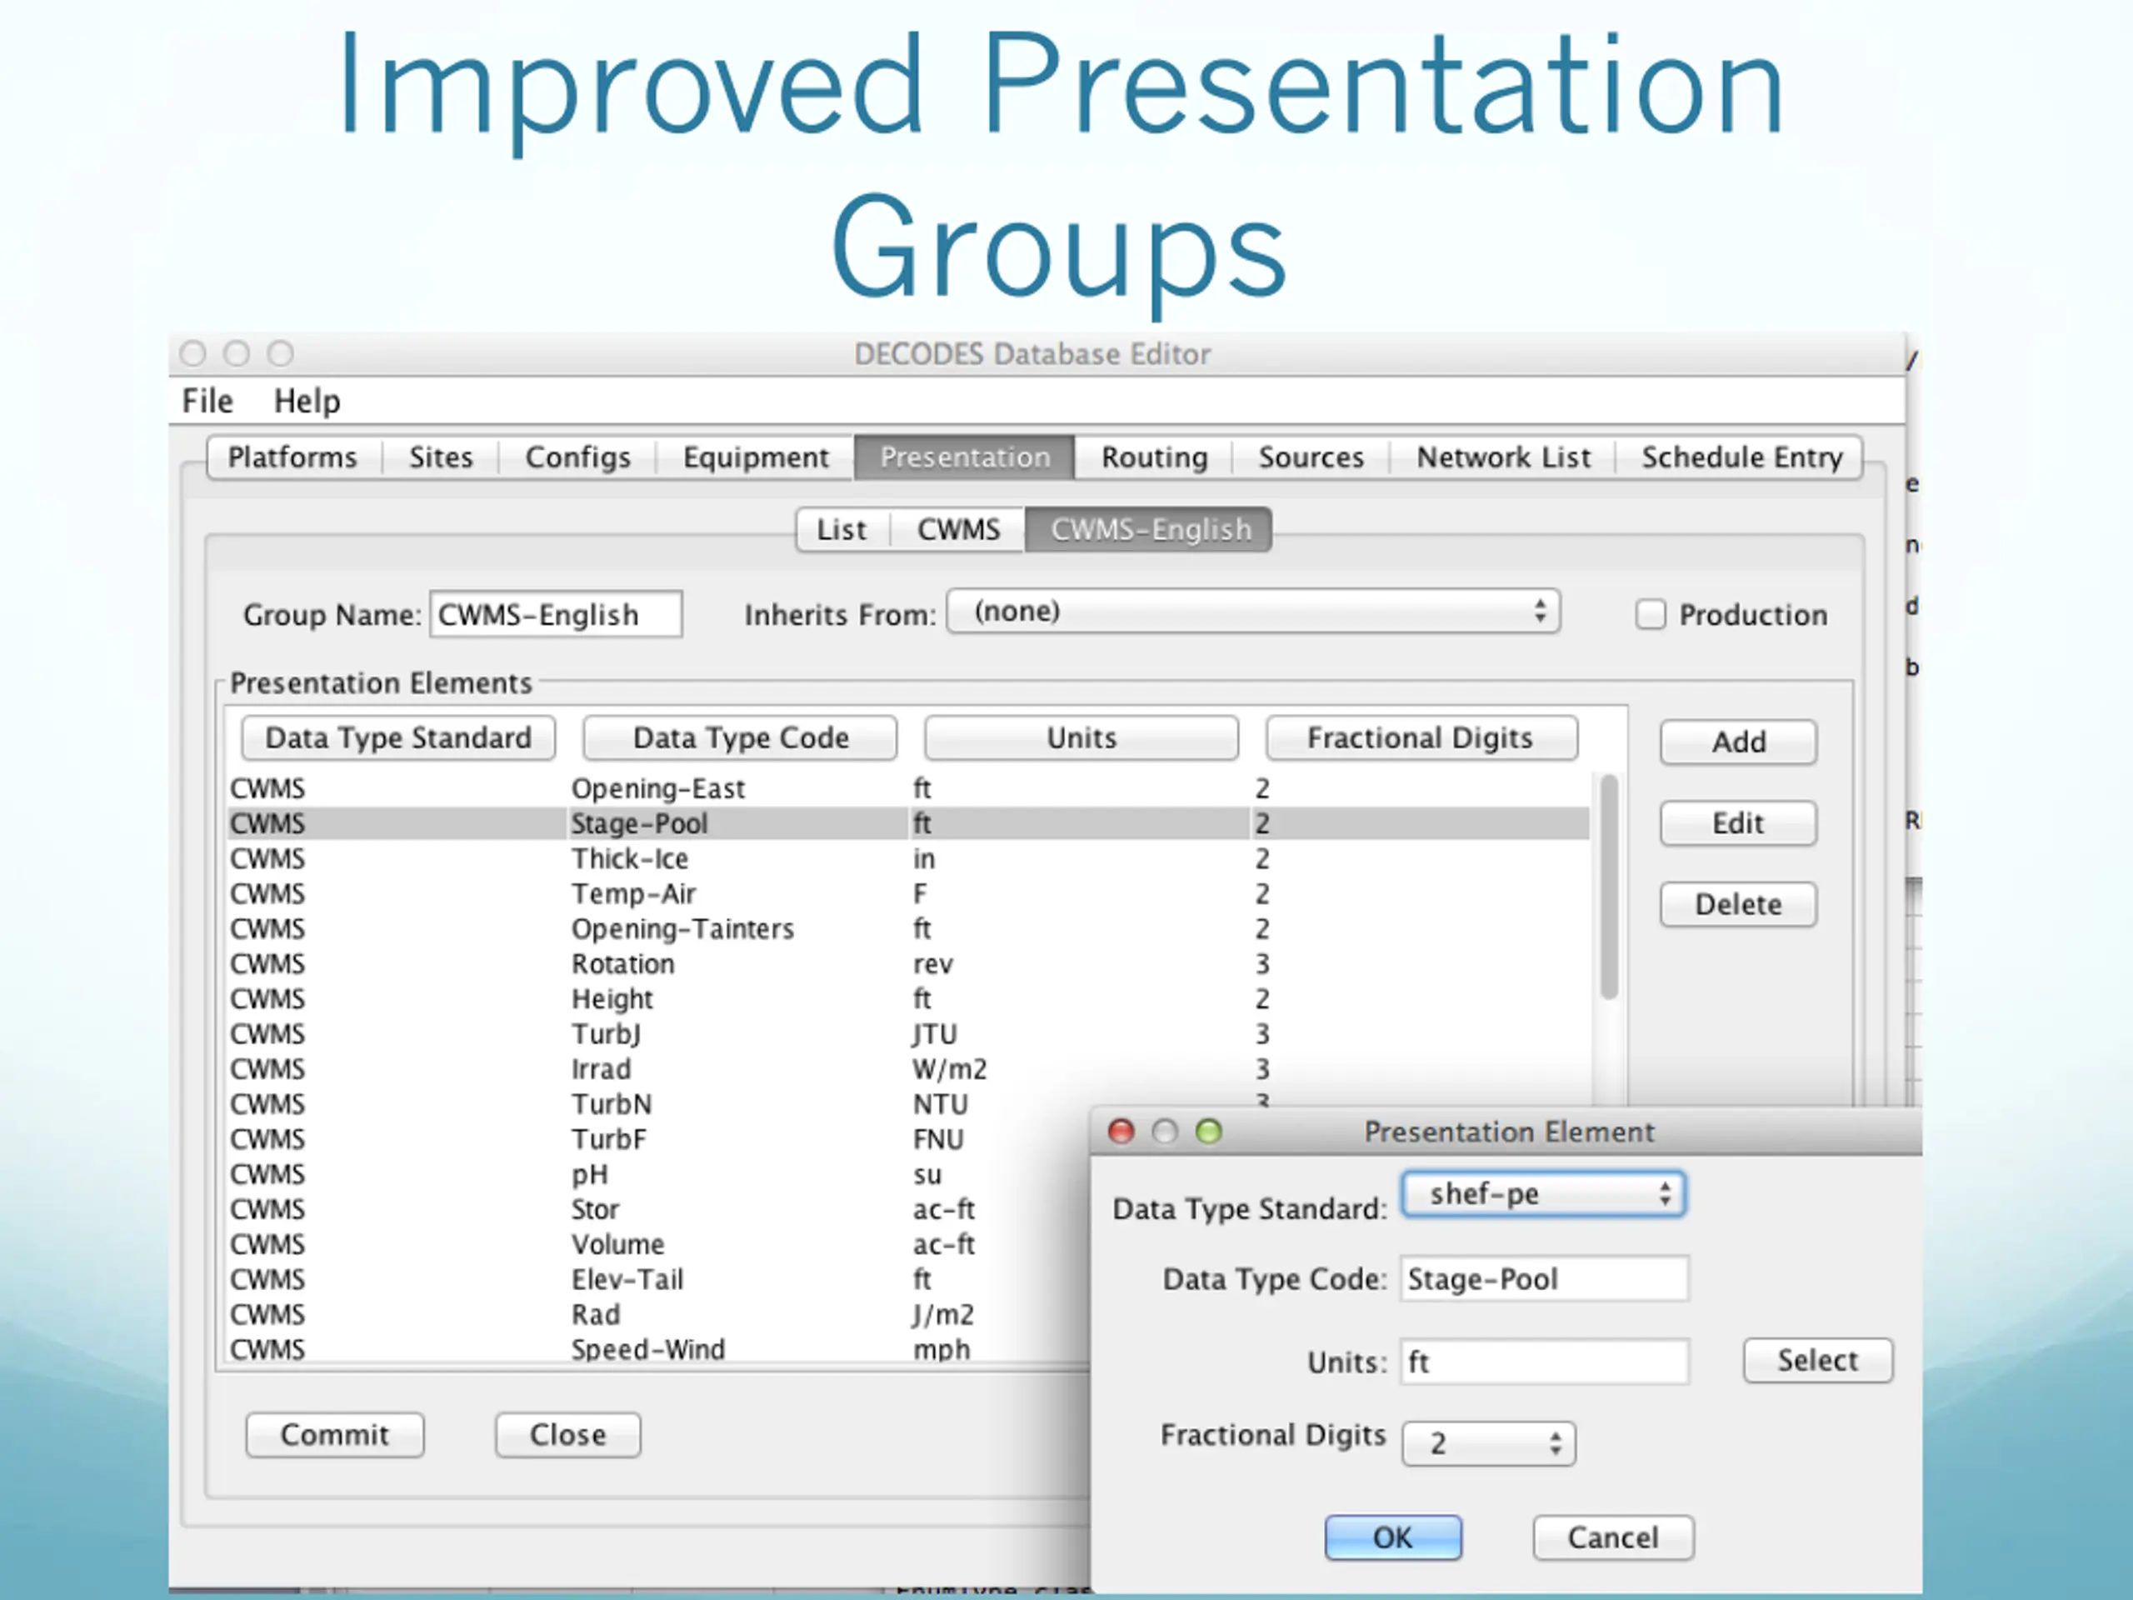
Task: Sort by Fractional Digits column
Action: tap(1421, 737)
